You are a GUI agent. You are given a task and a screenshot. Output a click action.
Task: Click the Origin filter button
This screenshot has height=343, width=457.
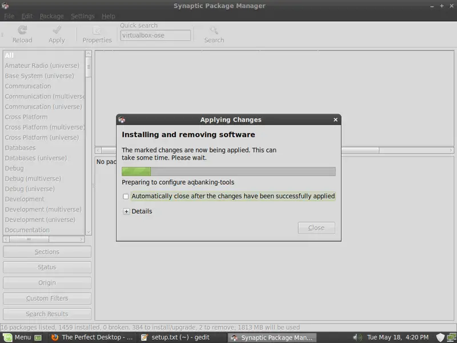tap(47, 282)
